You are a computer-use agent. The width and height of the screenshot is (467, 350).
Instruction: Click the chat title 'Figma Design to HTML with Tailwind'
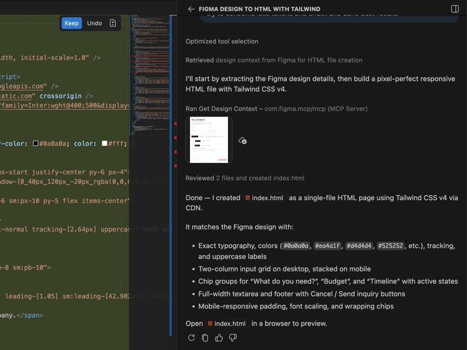pyautogui.click(x=259, y=9)
